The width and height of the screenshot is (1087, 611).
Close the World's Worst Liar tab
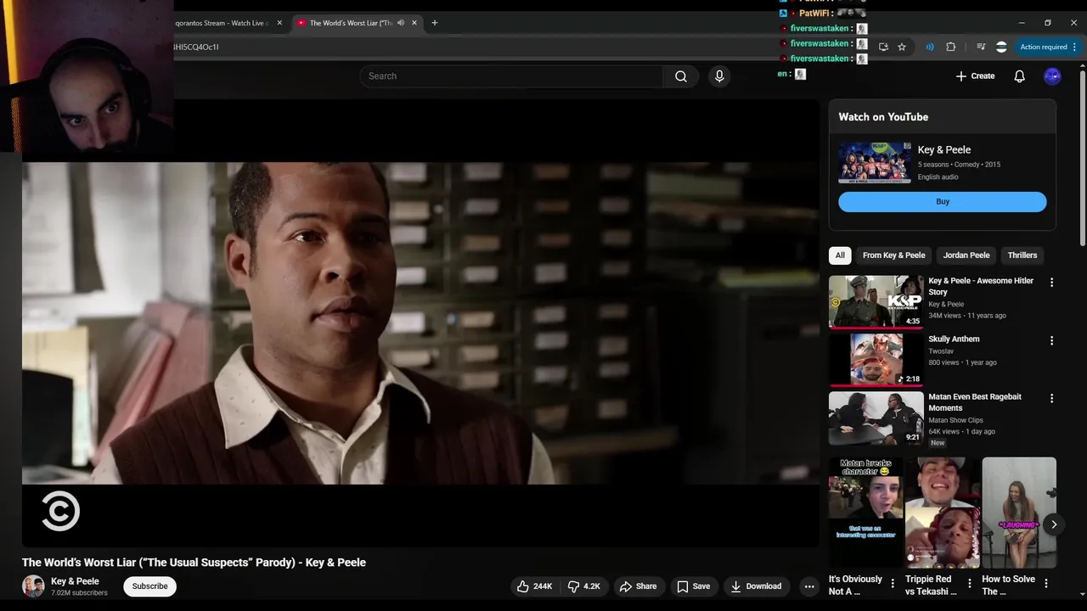(x=414, y=23)
